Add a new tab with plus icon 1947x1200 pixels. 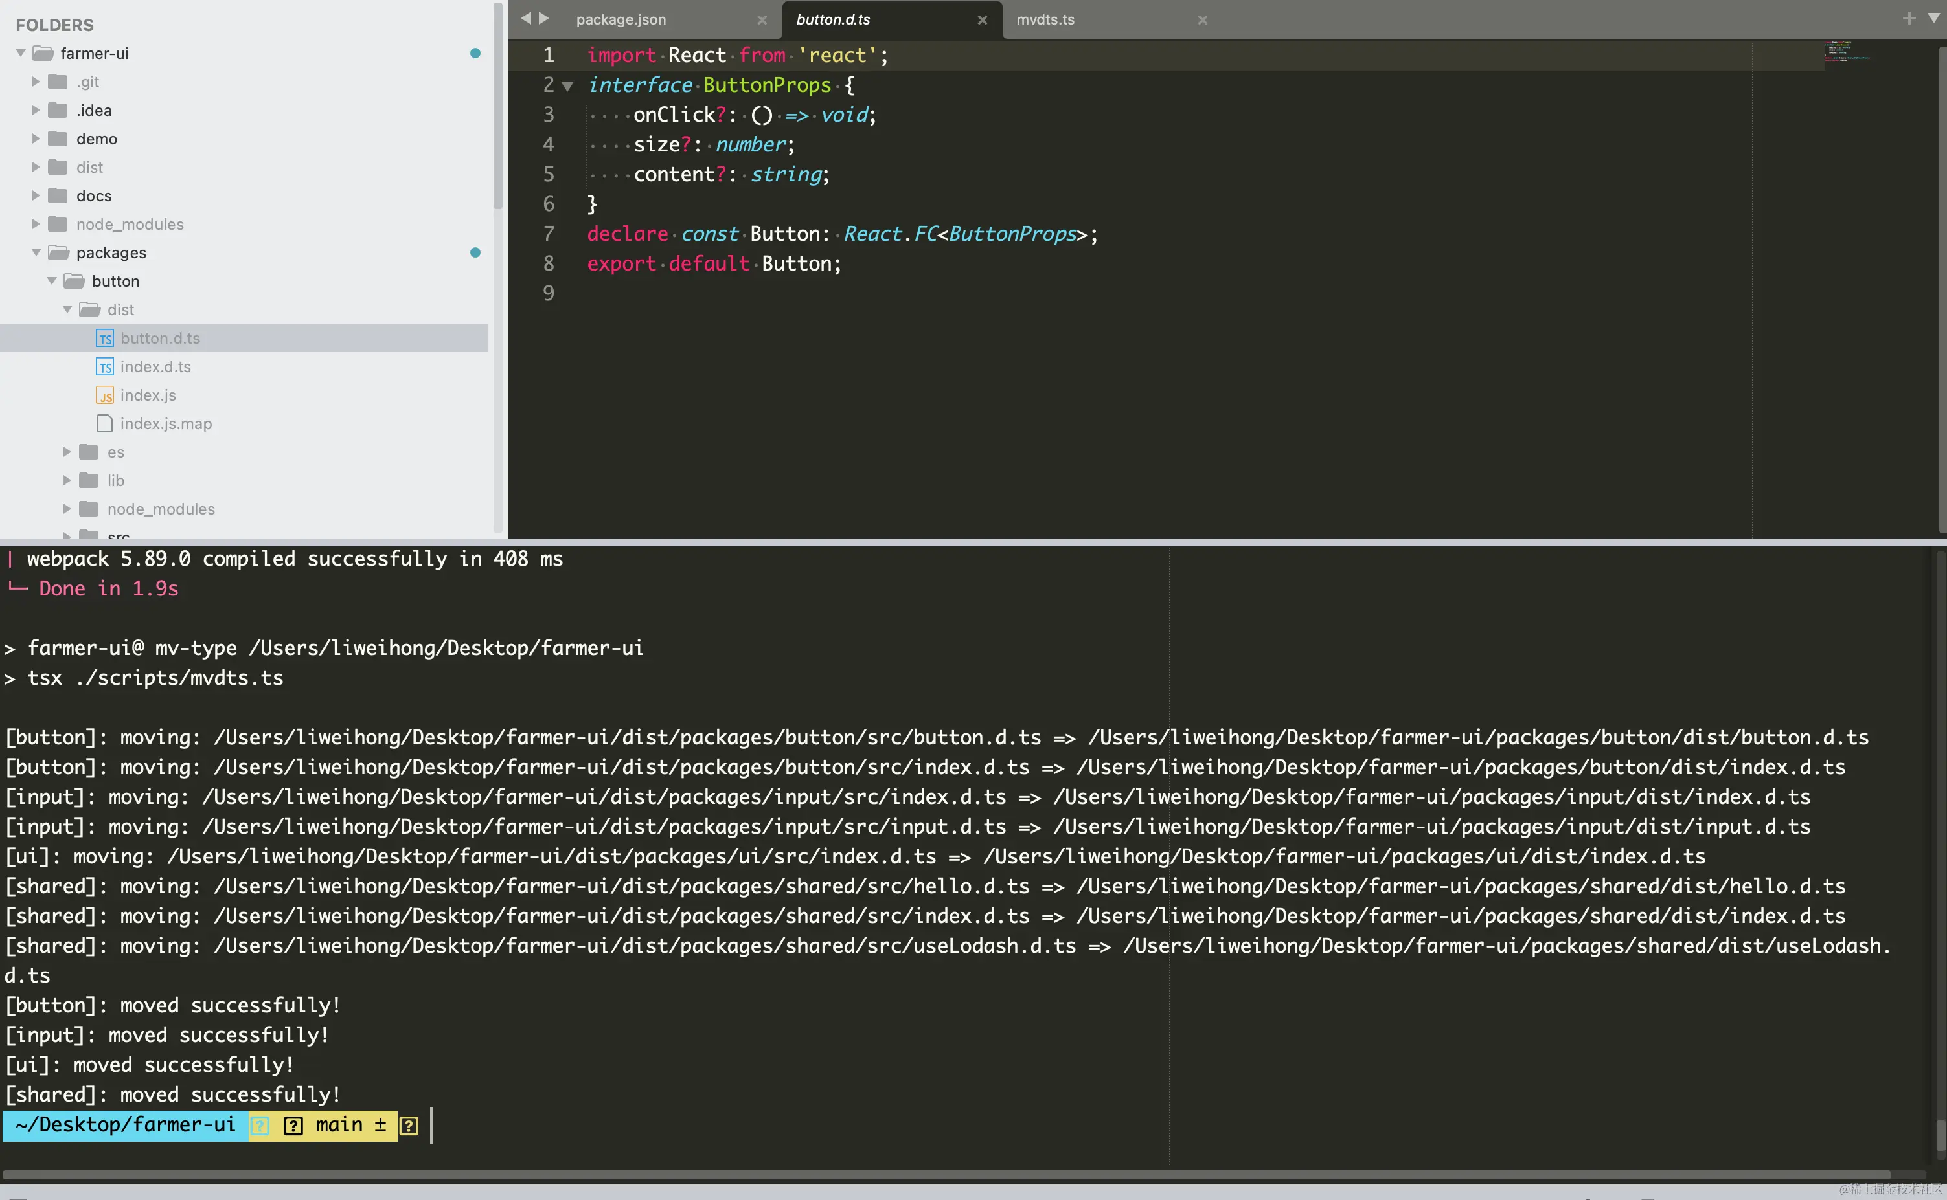1909,17
